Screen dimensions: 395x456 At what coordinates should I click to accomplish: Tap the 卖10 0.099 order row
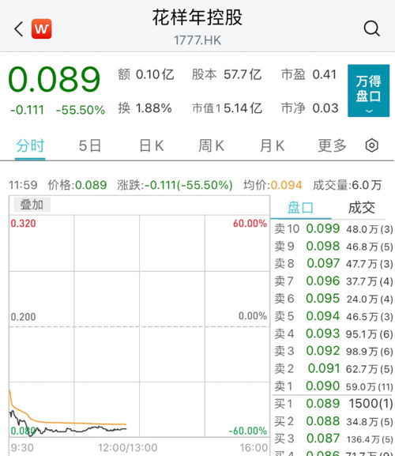coord(333,229)
